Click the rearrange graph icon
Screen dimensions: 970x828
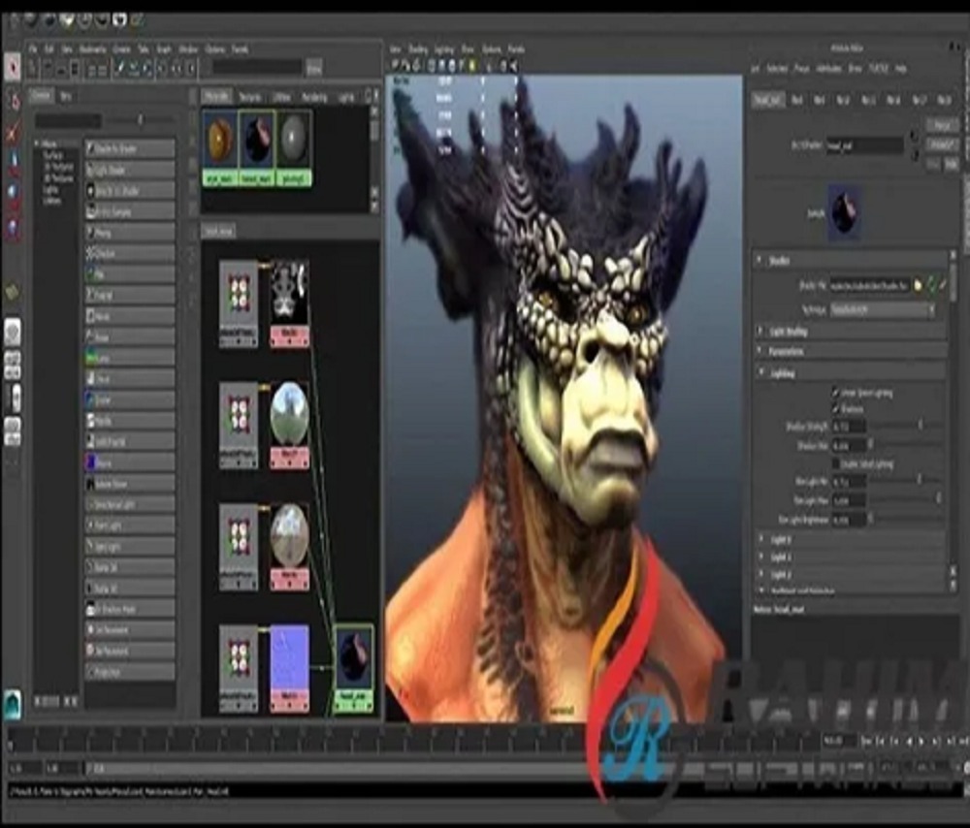click(x=134, y=68)
